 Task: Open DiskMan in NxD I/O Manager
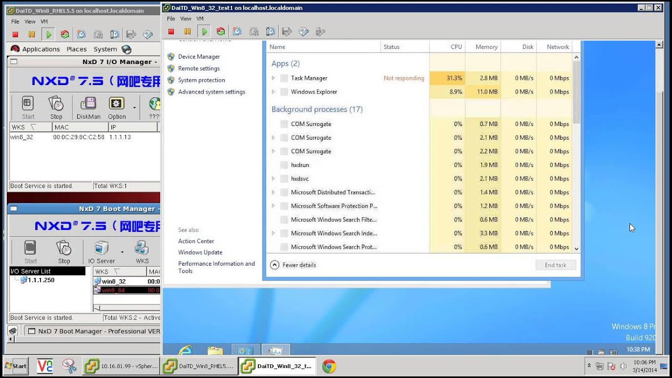pyautogui.click(x=88, y=107)
